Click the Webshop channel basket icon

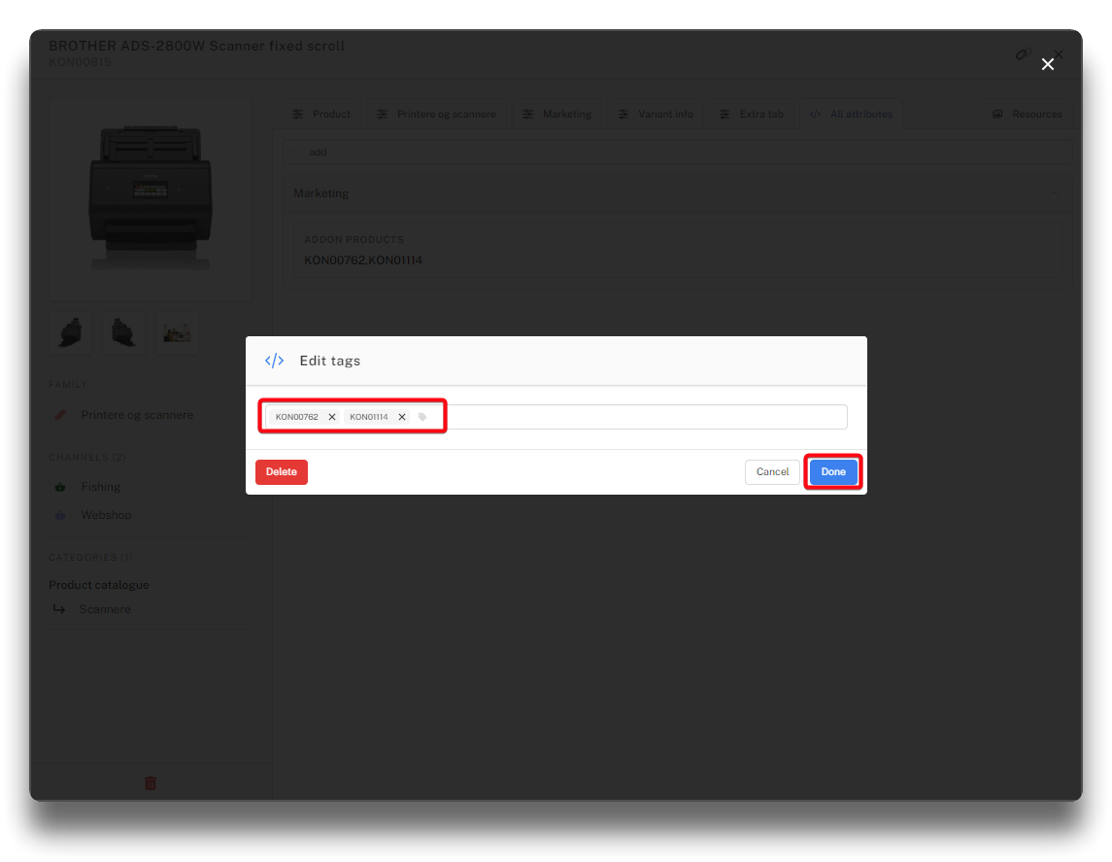(60, 515)
